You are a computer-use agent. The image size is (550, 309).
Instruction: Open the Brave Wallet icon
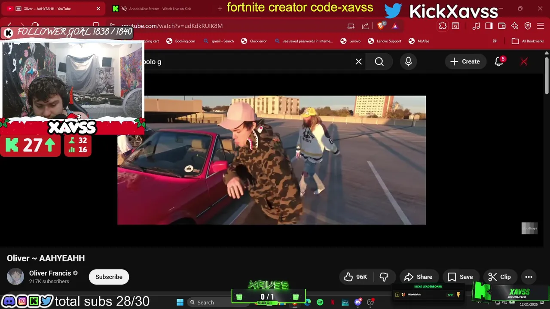click(502, 26)
